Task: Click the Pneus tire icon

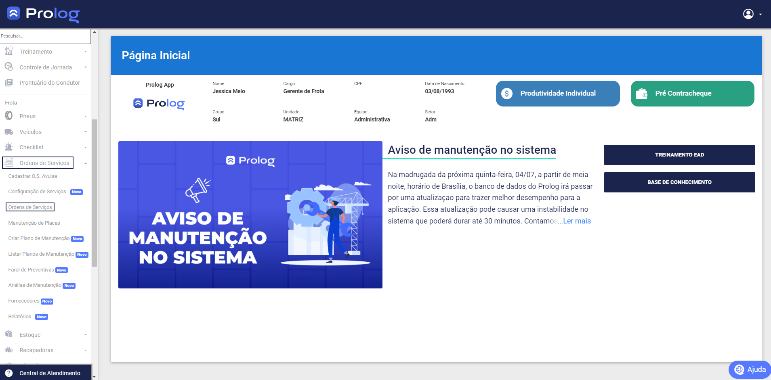Action: click(x=8, y=116)
